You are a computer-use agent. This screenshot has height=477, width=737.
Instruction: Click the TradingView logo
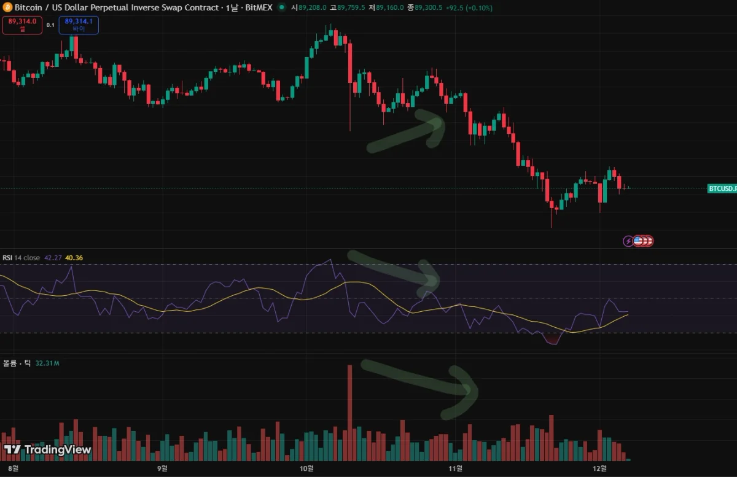47,449
